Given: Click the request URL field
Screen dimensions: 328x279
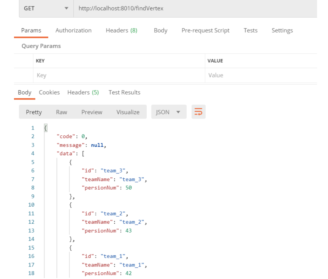Looking at the screenshot, I should [195, 8].
